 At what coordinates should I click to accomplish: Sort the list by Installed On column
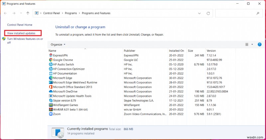177,51
